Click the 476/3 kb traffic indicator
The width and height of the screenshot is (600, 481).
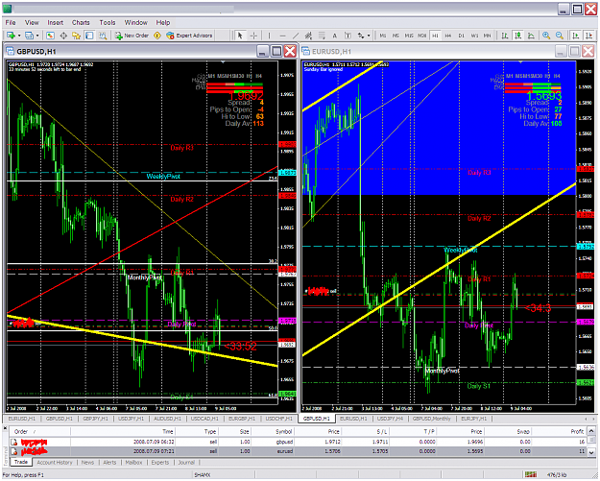[x=556, y=475]
